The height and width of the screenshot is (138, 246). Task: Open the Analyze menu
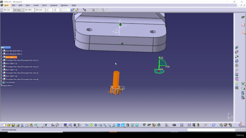click(54, 5)
